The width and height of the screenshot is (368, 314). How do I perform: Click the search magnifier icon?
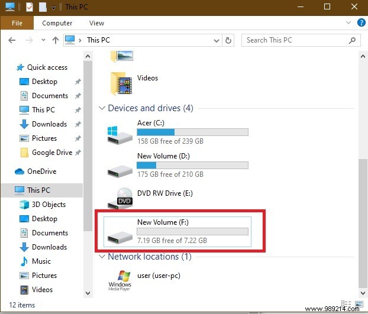pos(352,41)
